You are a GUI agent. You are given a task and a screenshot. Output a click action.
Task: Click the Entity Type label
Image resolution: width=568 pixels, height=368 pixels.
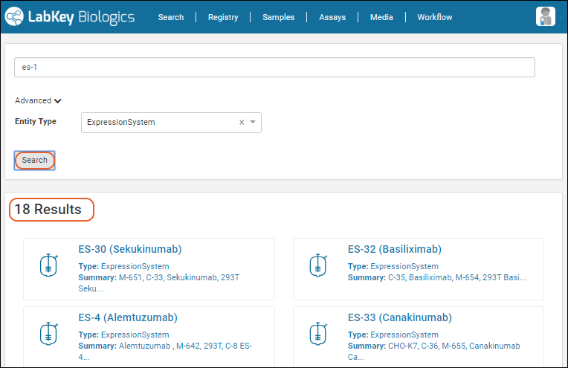[x=36, y=121]
